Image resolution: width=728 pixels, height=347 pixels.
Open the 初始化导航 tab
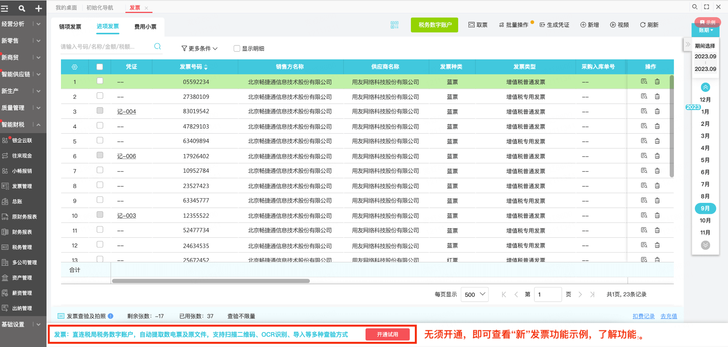click(x=100, y=8)
